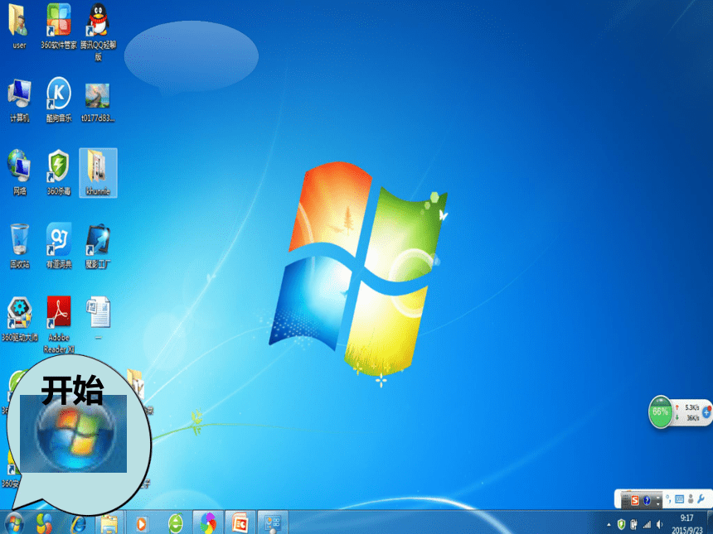Select the 360驱动大师 shortcut

tap(20, 319)
